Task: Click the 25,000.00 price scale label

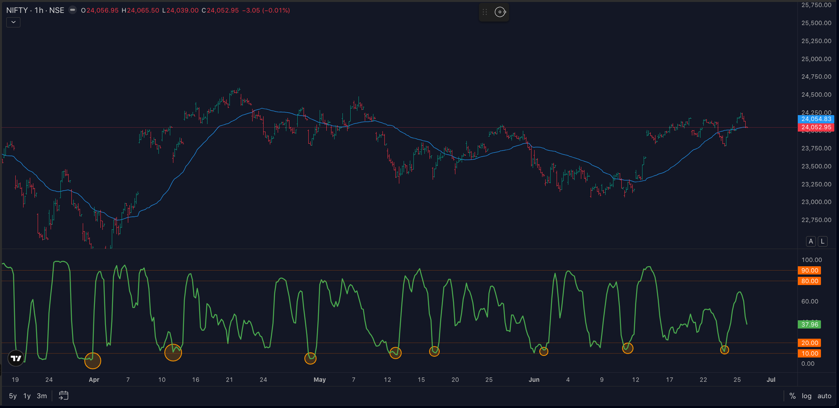Action: point(816,59)
